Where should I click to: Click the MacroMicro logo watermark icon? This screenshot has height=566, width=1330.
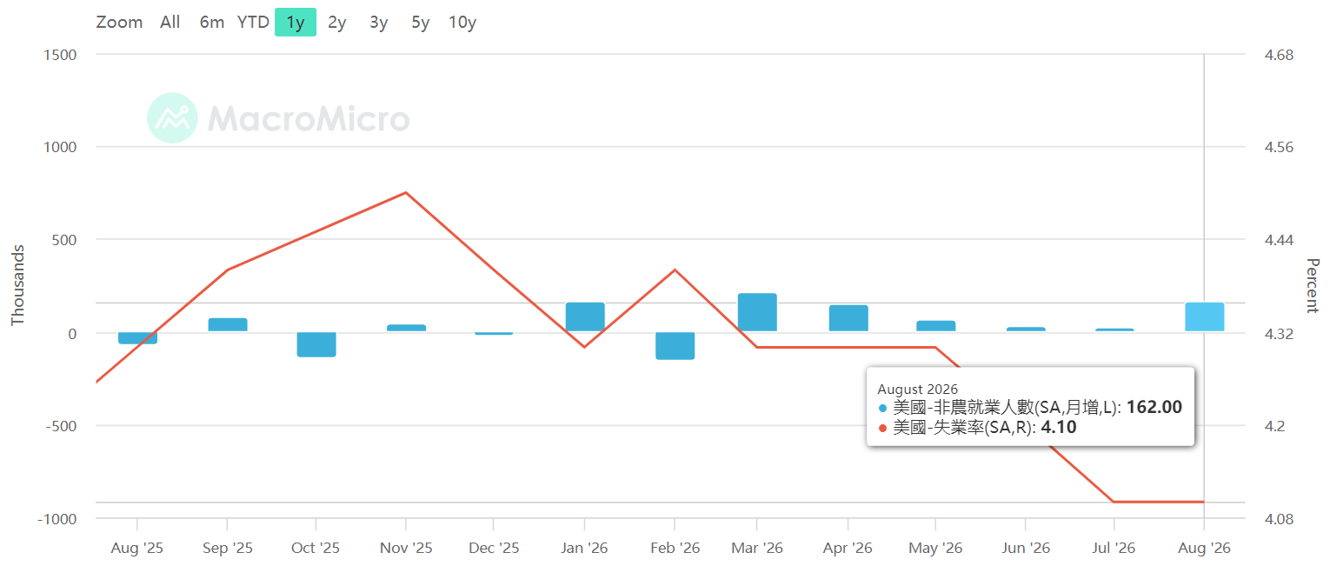pyautogui.click(x=172, y=117)
